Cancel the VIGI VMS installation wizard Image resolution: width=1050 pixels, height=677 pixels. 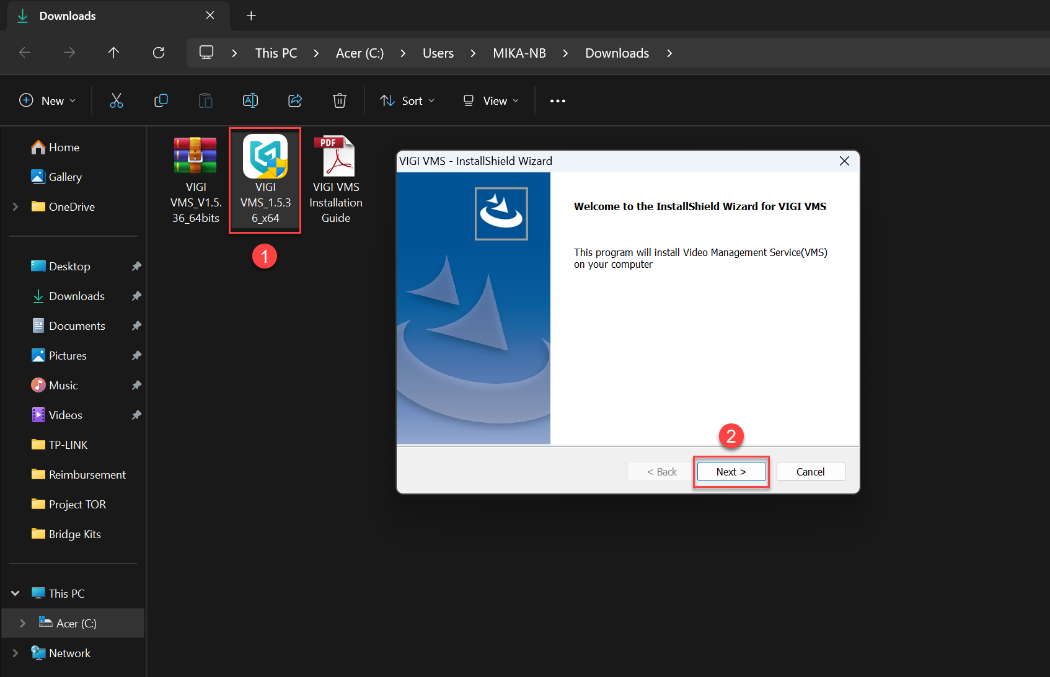click(810, 472)
